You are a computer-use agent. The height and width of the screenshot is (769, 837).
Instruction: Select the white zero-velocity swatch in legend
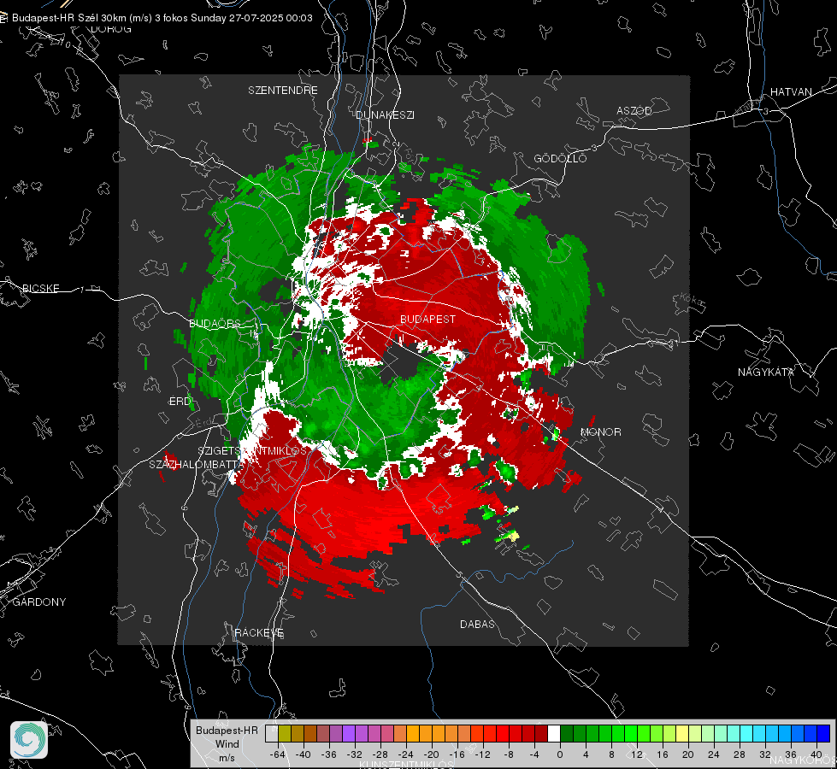[x=554, y=733]
